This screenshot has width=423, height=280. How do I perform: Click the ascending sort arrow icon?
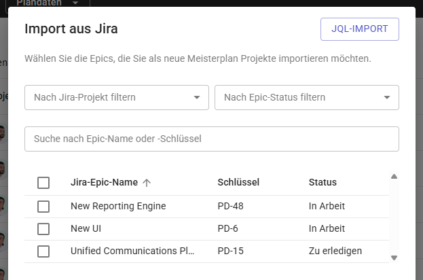click(x=147, y=183)
